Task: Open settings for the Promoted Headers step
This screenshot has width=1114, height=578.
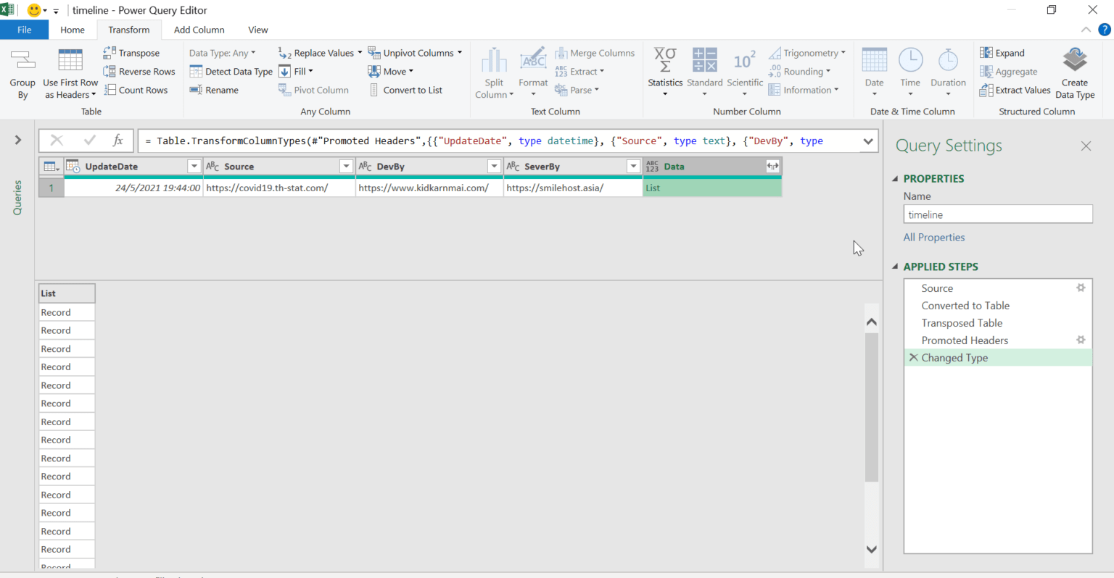Action: tap(1081, 340)
